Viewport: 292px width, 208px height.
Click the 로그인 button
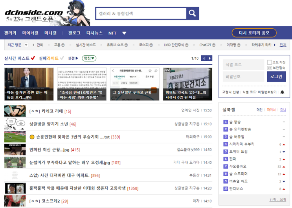click(x=276, y=77)
